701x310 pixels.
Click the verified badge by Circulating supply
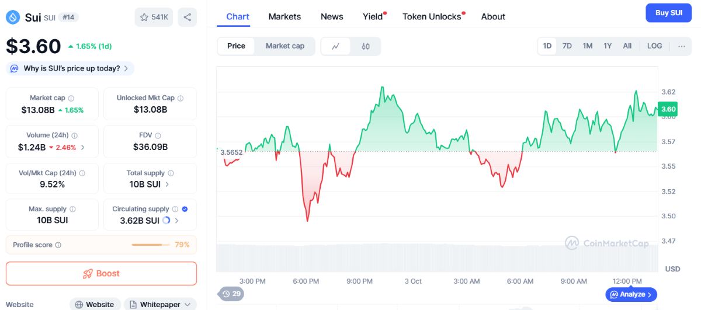(x=185, y=209)
